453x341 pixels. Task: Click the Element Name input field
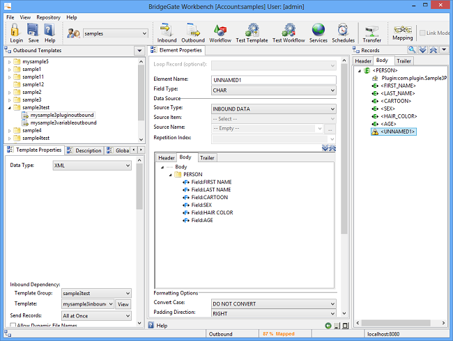click(274, 80)
